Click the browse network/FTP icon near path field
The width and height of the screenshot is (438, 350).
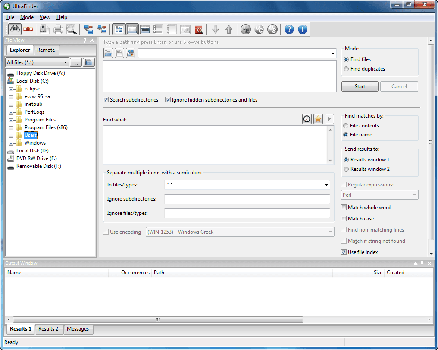131,53
